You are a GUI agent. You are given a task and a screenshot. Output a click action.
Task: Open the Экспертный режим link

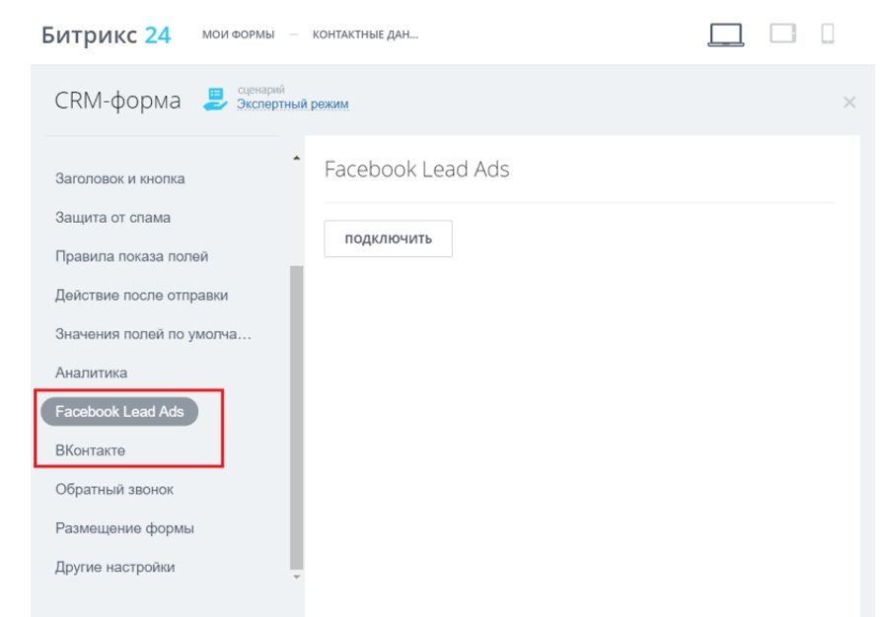[293, 104]
